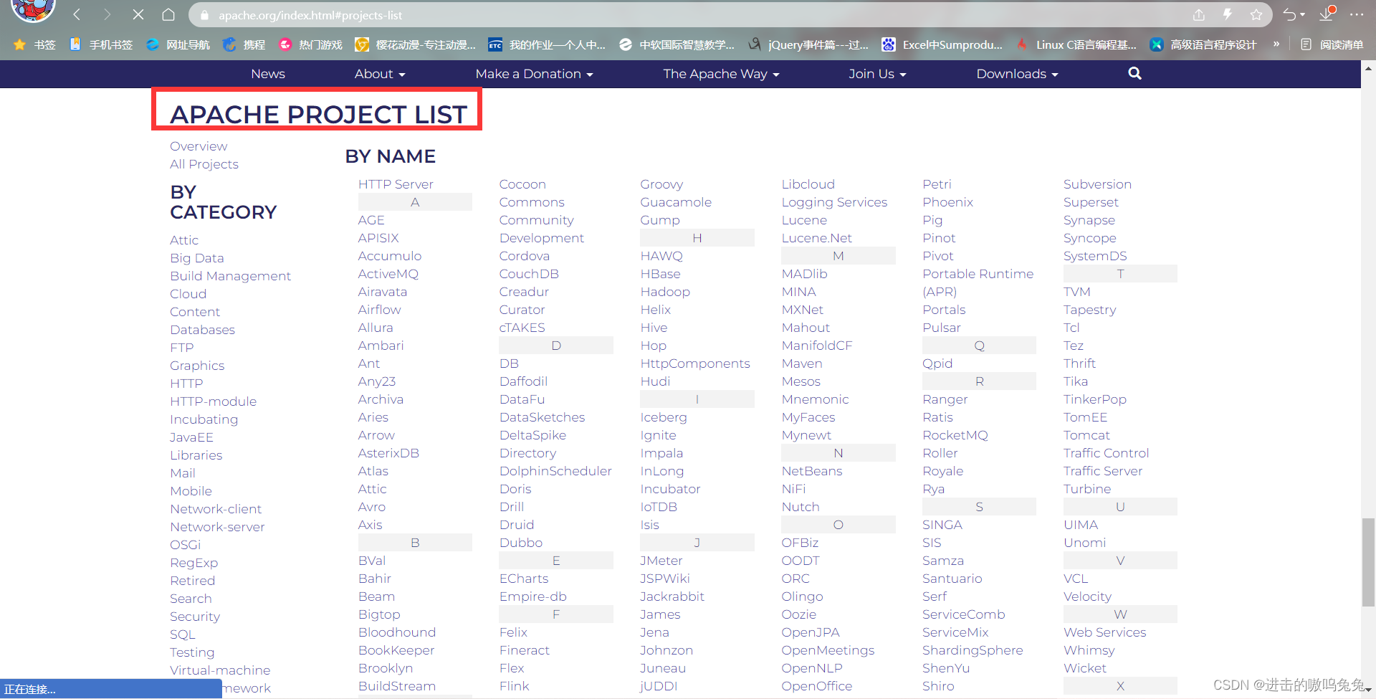Image resolution: width=1376 pixels, height=699 pixels.
Task: Open the Hadoop project link
Action: tap(665, 292)
